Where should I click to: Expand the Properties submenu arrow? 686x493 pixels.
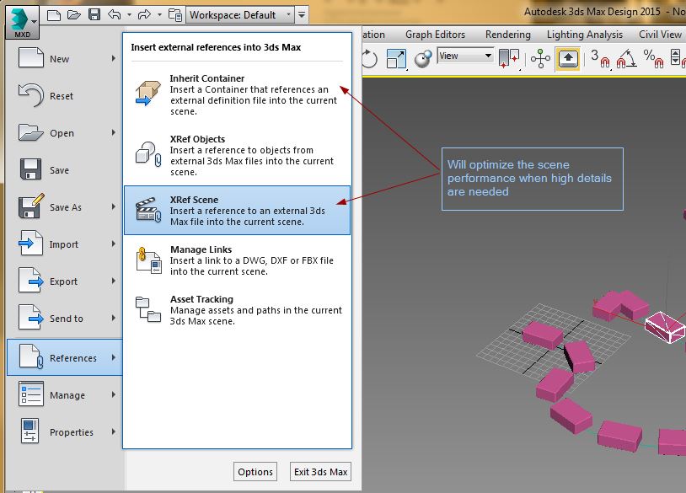pyautogui.click(x=113, y=431)
